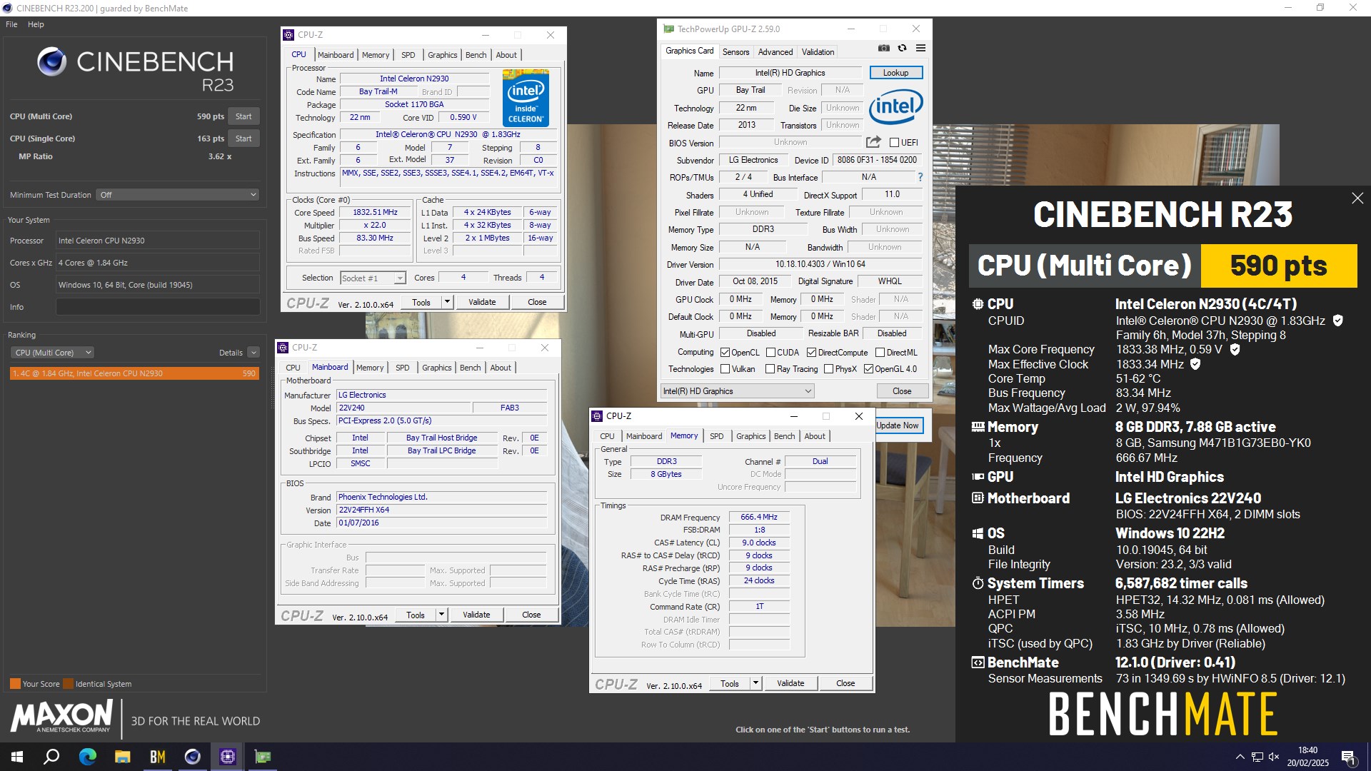Click the Max Effective Clock shield icon

(x=1195, y=364)
